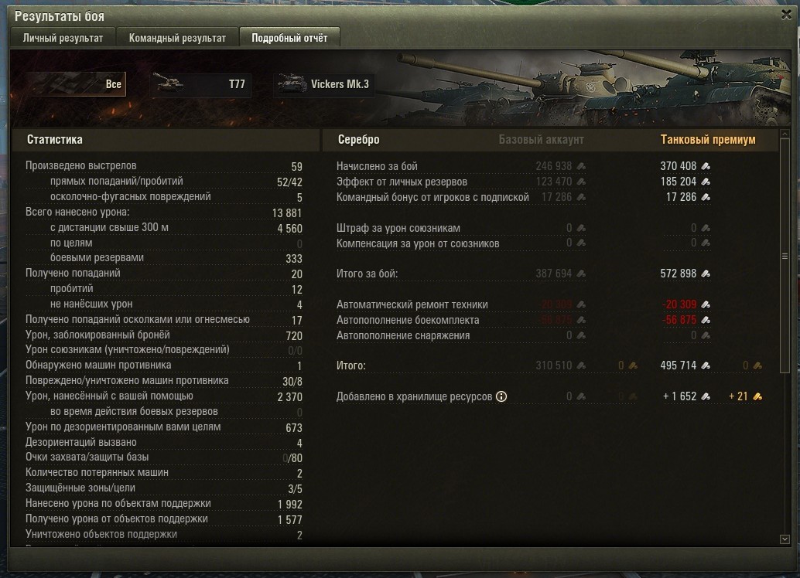Click silver icon beside 572 898 total
The height and width of the screenshot is (578, 800).
[706, 274]
